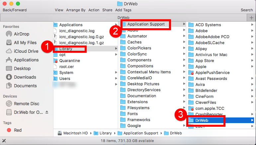Open the View toolbar item
This screenshot has width=256, height=145.
pyautogui.click(x=59, y=10)
